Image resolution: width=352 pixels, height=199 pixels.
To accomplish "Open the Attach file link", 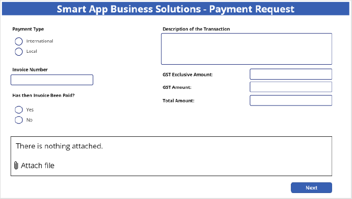I will [x=37, y=166].
